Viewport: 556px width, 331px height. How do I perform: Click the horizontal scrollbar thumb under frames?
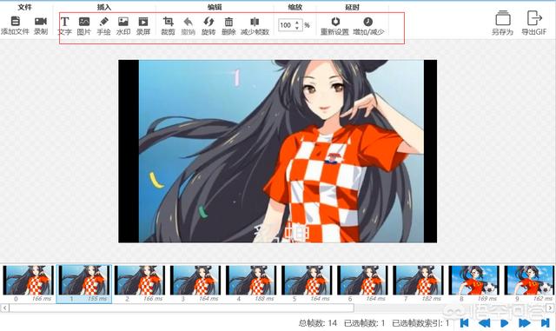182,308
